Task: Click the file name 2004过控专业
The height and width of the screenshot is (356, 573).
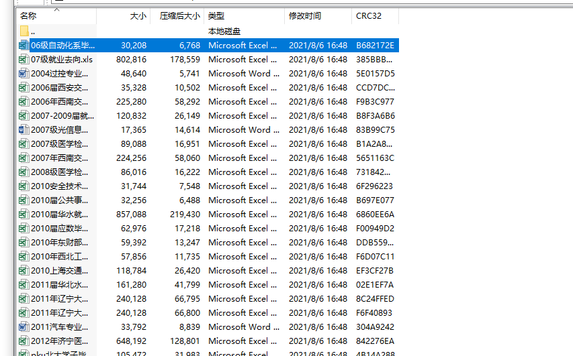Action: click(x=59, y=74)
